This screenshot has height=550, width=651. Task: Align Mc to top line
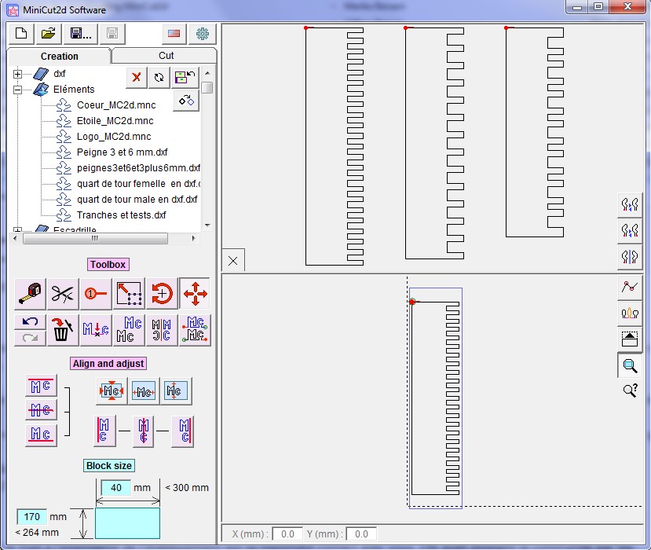pyautogui.click(x=41, y=386)
